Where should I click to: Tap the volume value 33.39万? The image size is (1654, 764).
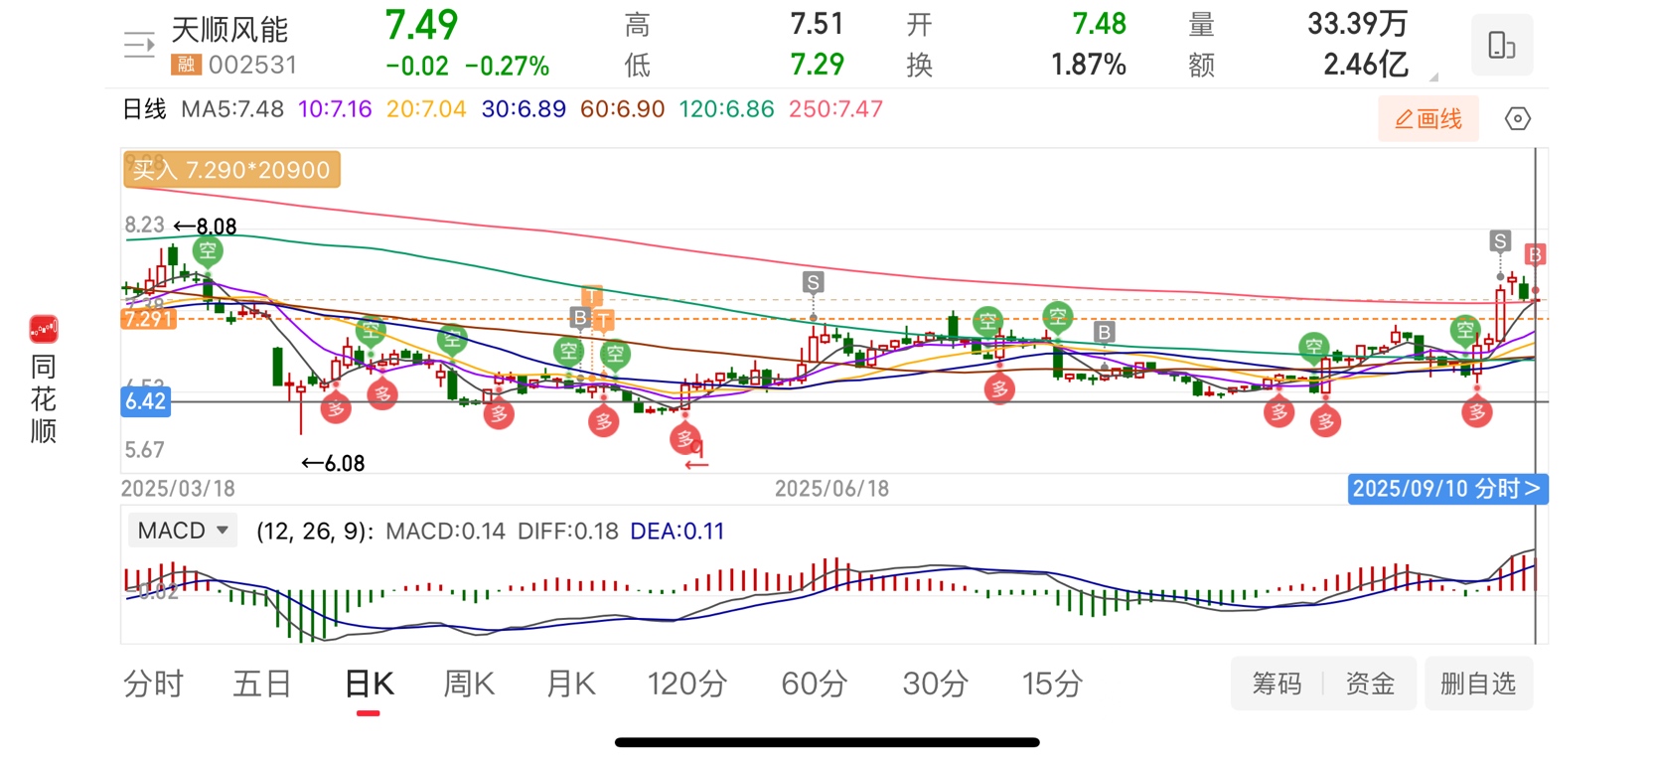(x=1357, y=24)
